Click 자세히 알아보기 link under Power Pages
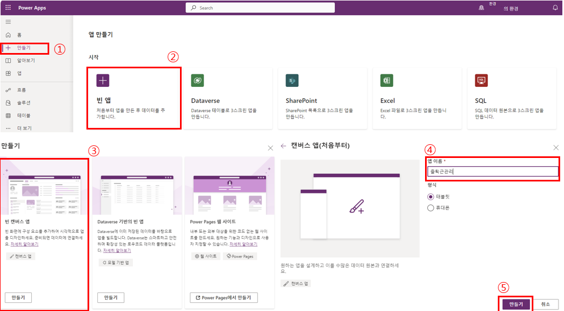Image resolution: width=564 pixels, height=311 pixels. coord(243,244)
